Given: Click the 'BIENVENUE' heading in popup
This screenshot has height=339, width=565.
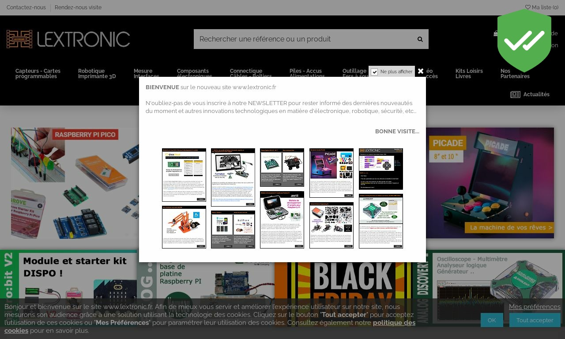Looking at the screenshot, I should coord(162,87).
